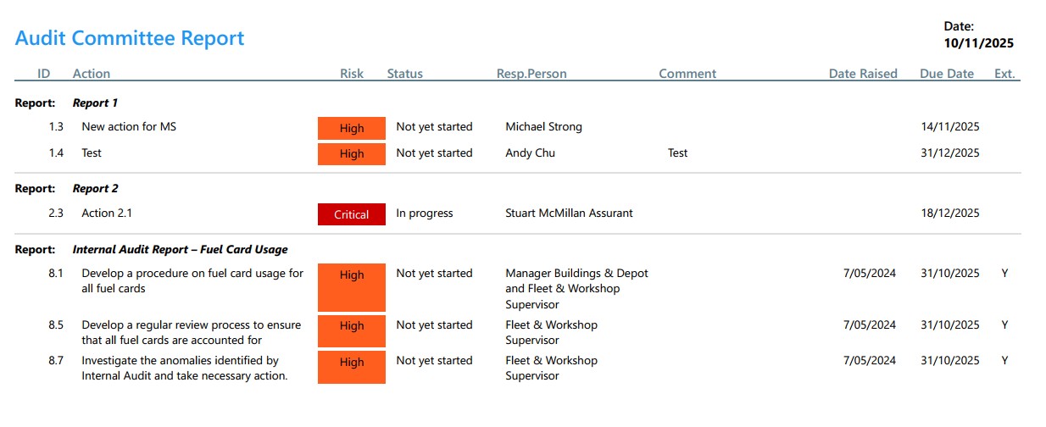Click the Comment column header
This screenshot has height=427, width=1046.
[x=687, y=74]
